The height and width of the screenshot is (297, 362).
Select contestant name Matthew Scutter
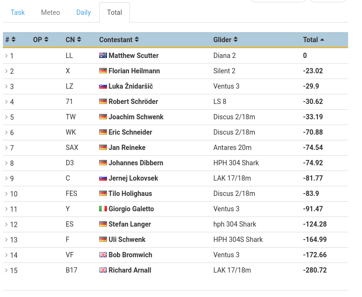pos(133,56)
